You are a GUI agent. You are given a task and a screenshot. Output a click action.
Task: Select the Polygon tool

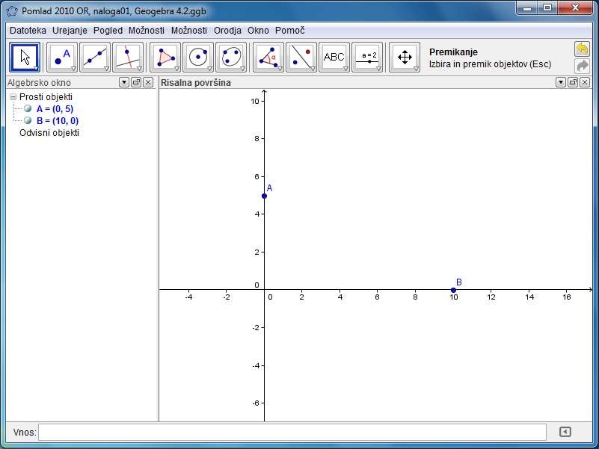tap(165, 57)
